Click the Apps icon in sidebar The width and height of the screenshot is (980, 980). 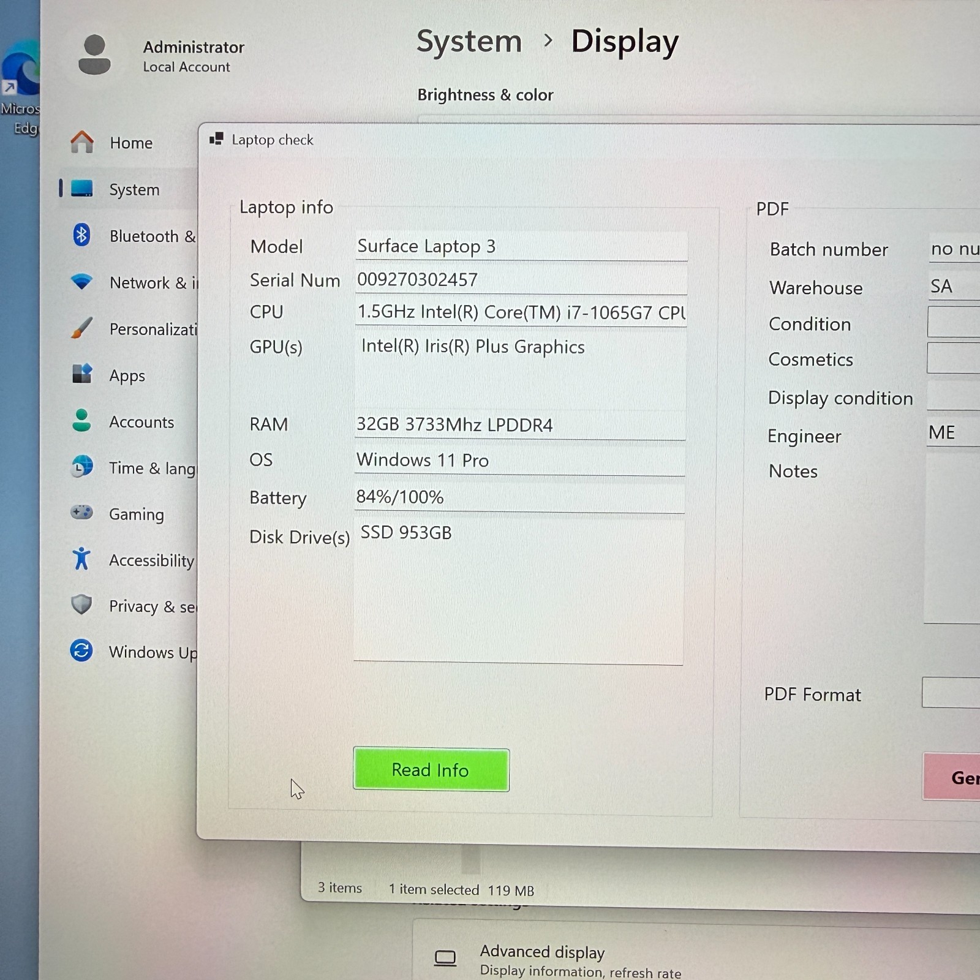[81, 374]
